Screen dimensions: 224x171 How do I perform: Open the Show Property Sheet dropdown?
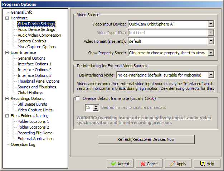click(211, 53)
